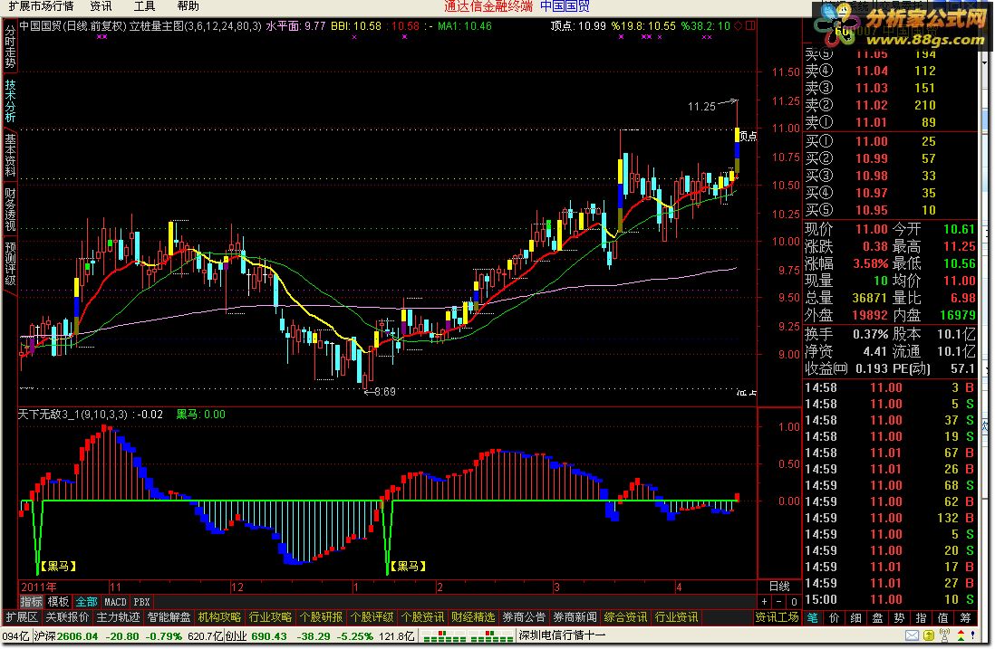Switch to 预测评级 side tab
The image size is (995, 649).
point(10,263)
